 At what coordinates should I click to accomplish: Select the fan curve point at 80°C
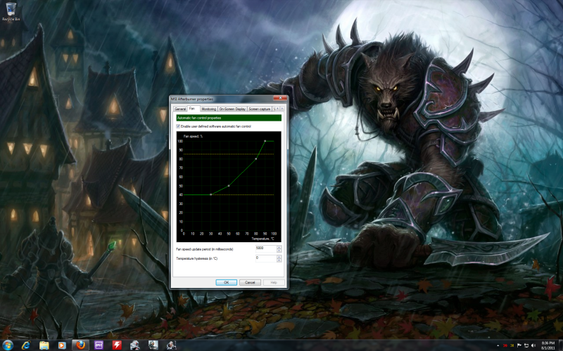tap(256, 159)
